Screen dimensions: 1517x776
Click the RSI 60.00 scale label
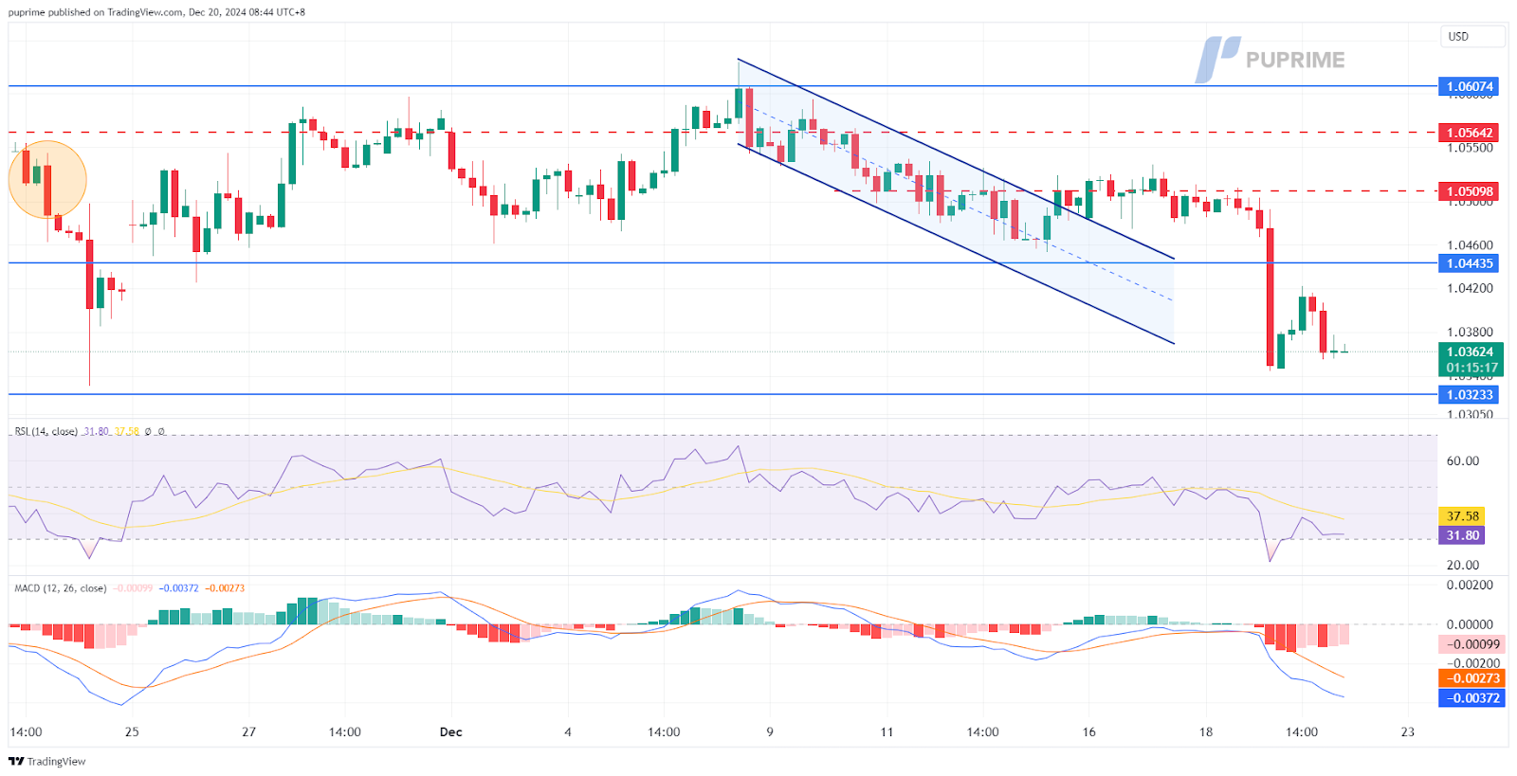click(1463, 461)
